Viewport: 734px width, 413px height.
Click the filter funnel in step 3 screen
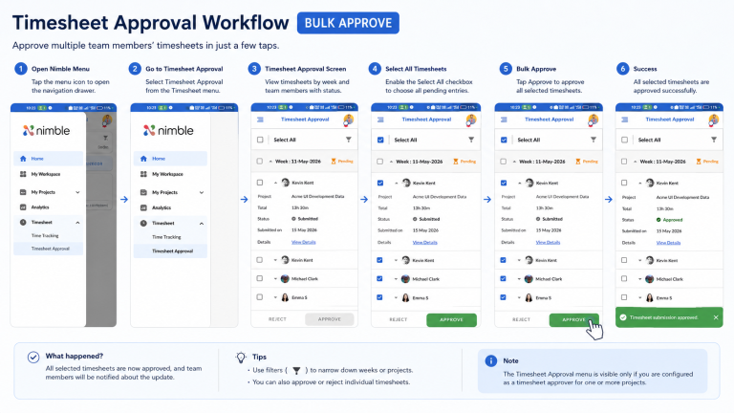pyautogui.click(x=348, y=140)
